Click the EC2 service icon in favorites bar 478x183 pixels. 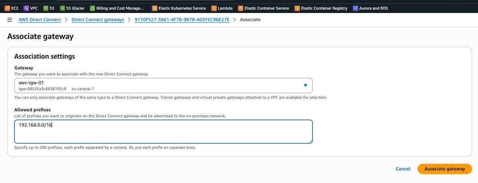point(7,8)
